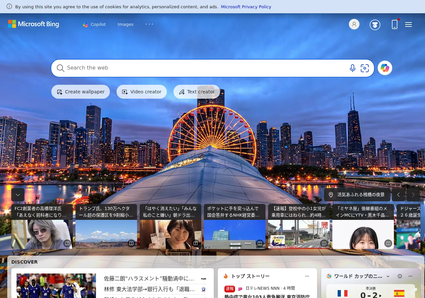Open the three-dot menu beside Images
Viewport: 425px width, 298px height.
click(149, 24)
